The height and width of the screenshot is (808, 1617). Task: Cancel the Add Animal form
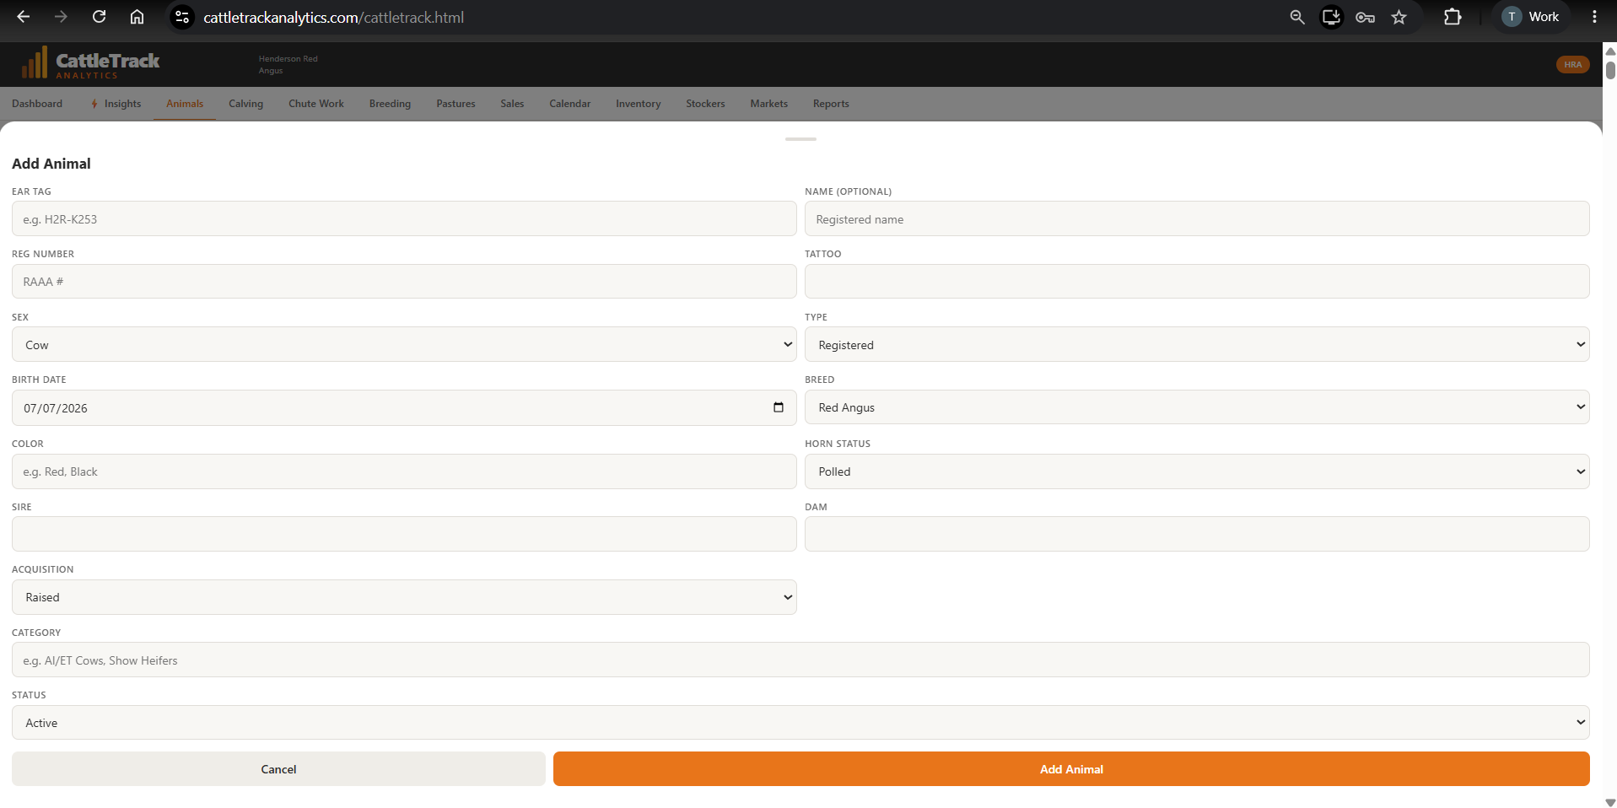pyautogui.click(x=278, y=769)
